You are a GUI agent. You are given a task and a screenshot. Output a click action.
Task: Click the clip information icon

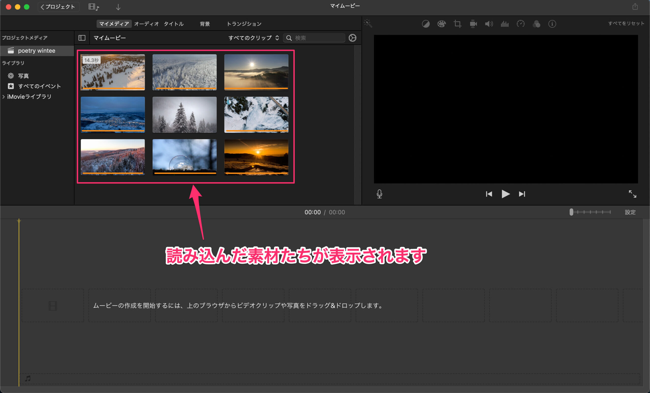point(552,24)
